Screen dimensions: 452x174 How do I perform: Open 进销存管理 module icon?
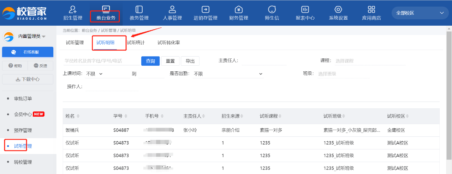click(x=206, y=10)
